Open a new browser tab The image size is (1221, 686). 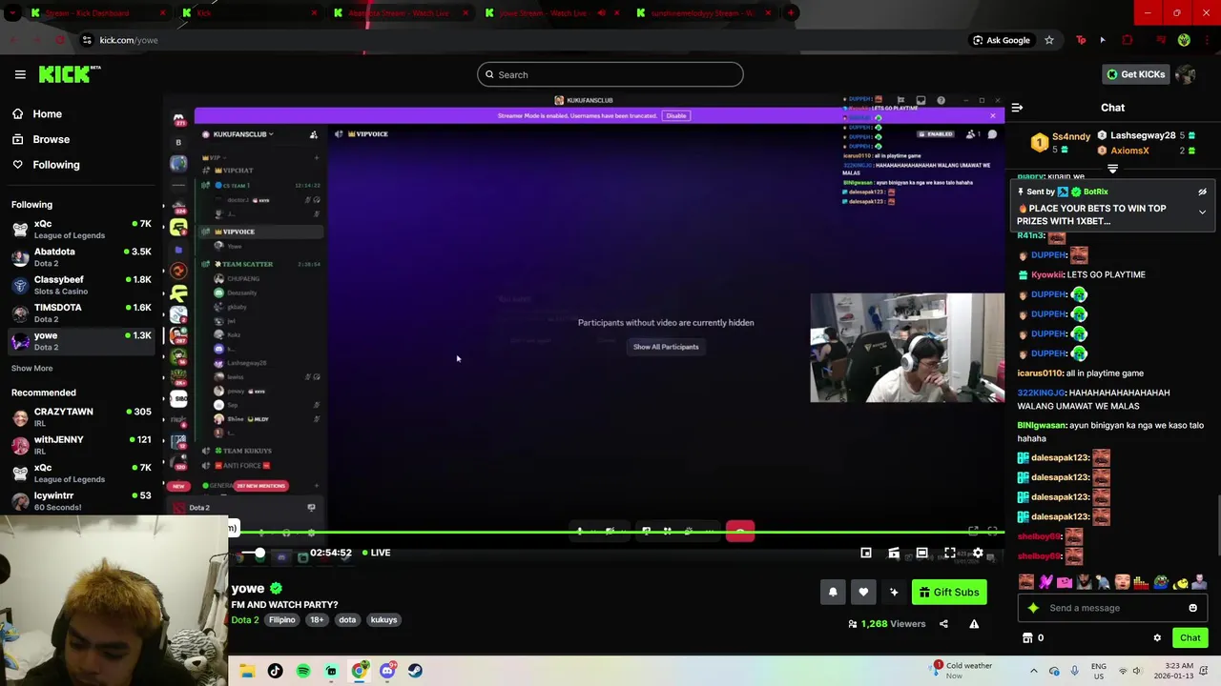point(791,13)
